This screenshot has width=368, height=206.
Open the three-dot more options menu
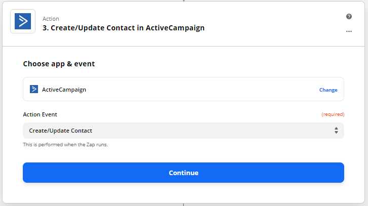click(349, 31)
